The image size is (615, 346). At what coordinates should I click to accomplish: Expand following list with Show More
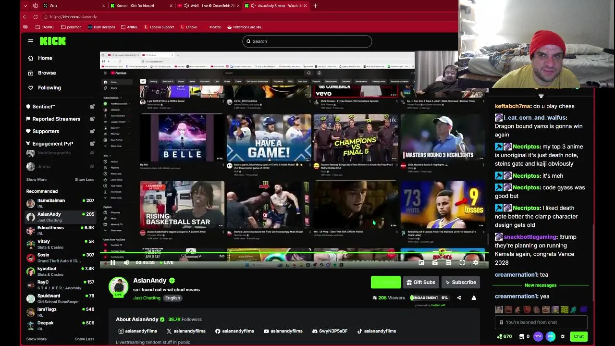click(x=37, y=180)
